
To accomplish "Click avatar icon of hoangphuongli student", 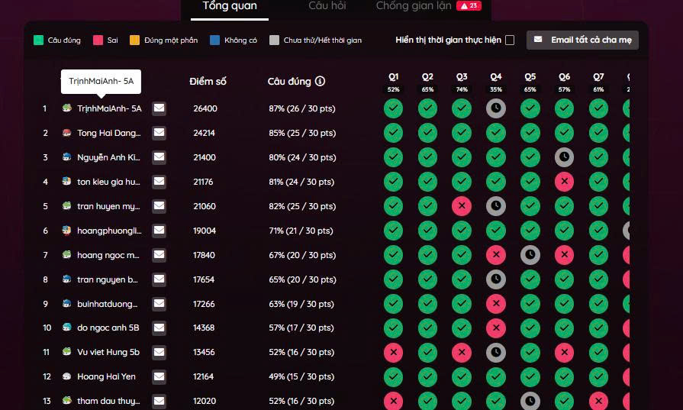I will 67,231.
